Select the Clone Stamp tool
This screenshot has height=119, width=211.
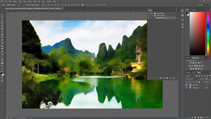coord(2,34)
